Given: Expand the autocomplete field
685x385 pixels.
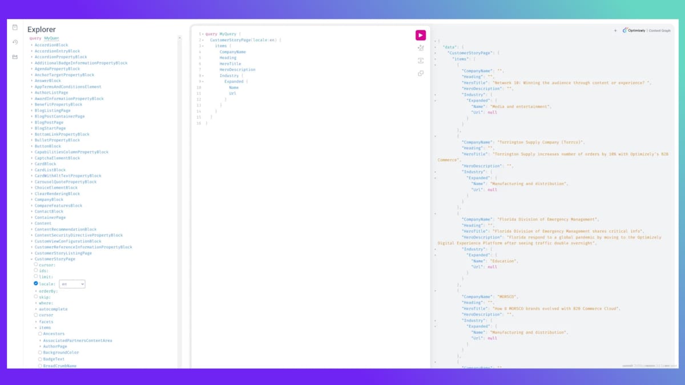Looking at the screenshot, I should pos(36,309).
